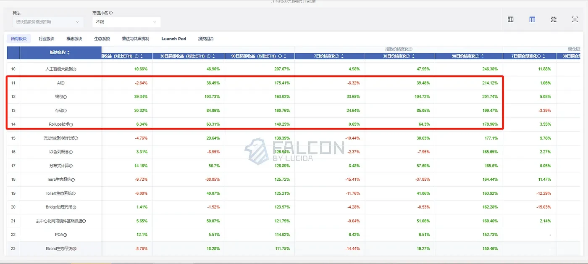Click the info icon beside 钱包 row name
This screenshot has width=588, height=264.
pos(65,97)
